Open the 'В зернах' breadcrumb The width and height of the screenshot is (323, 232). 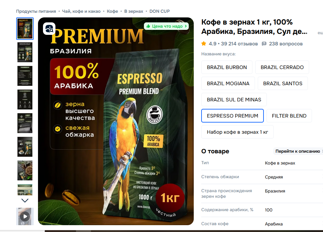[x=134, y=11]
